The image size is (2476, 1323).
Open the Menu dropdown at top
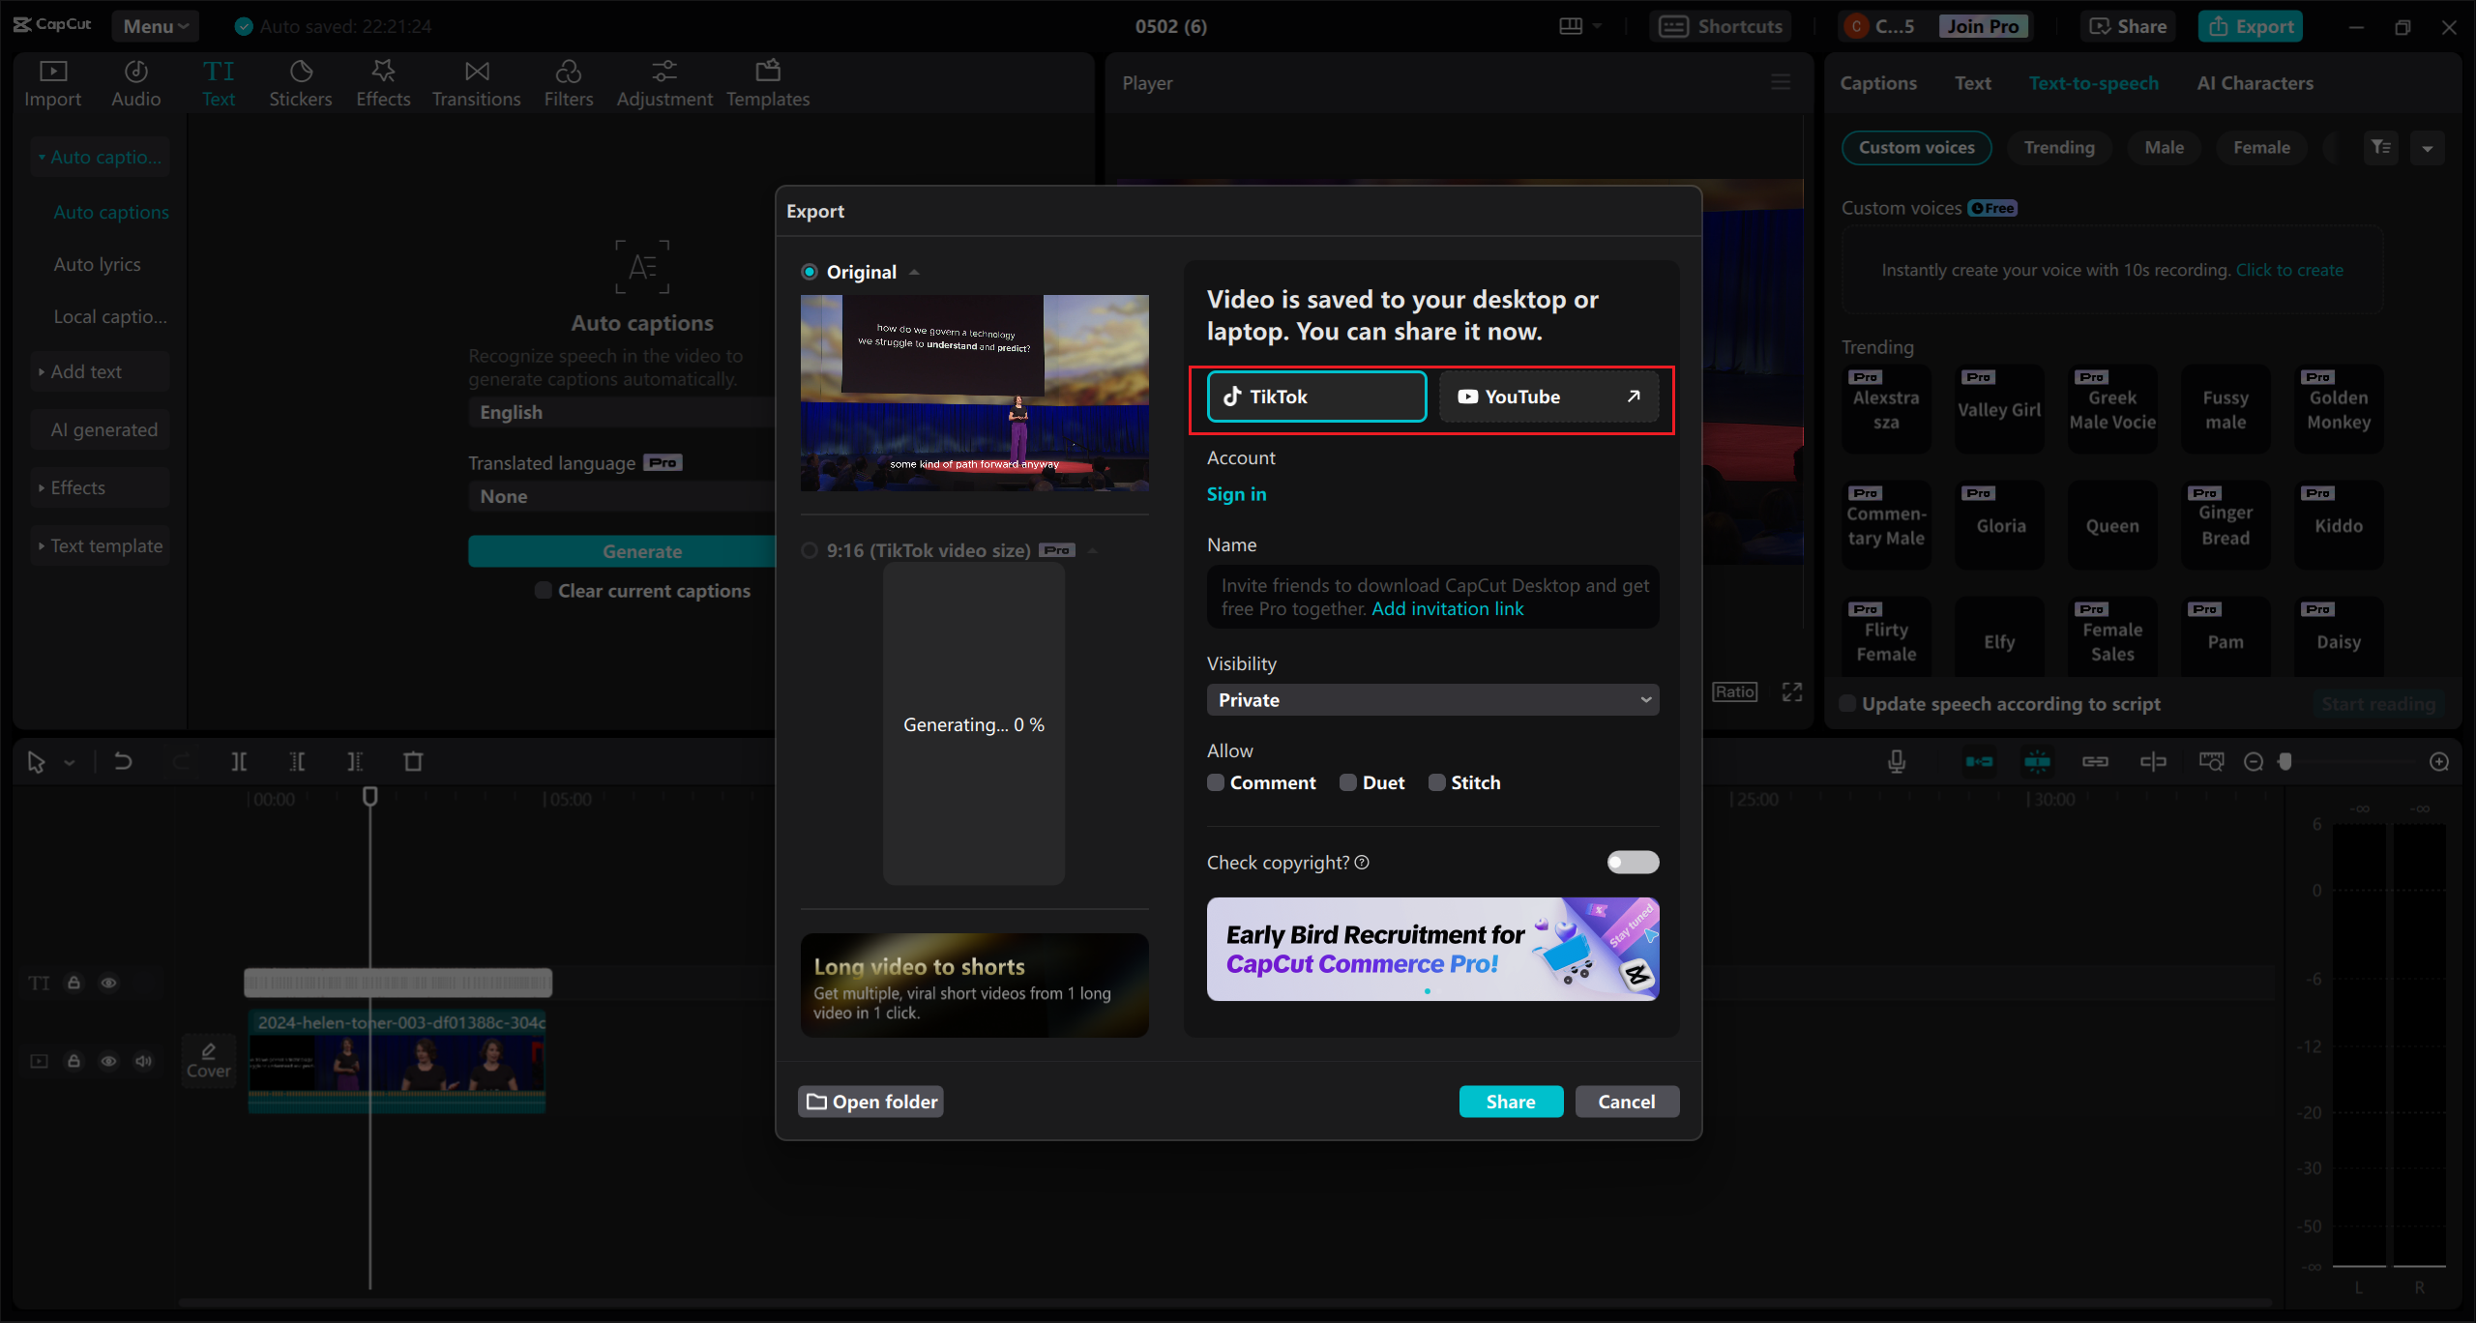(155, 26)
